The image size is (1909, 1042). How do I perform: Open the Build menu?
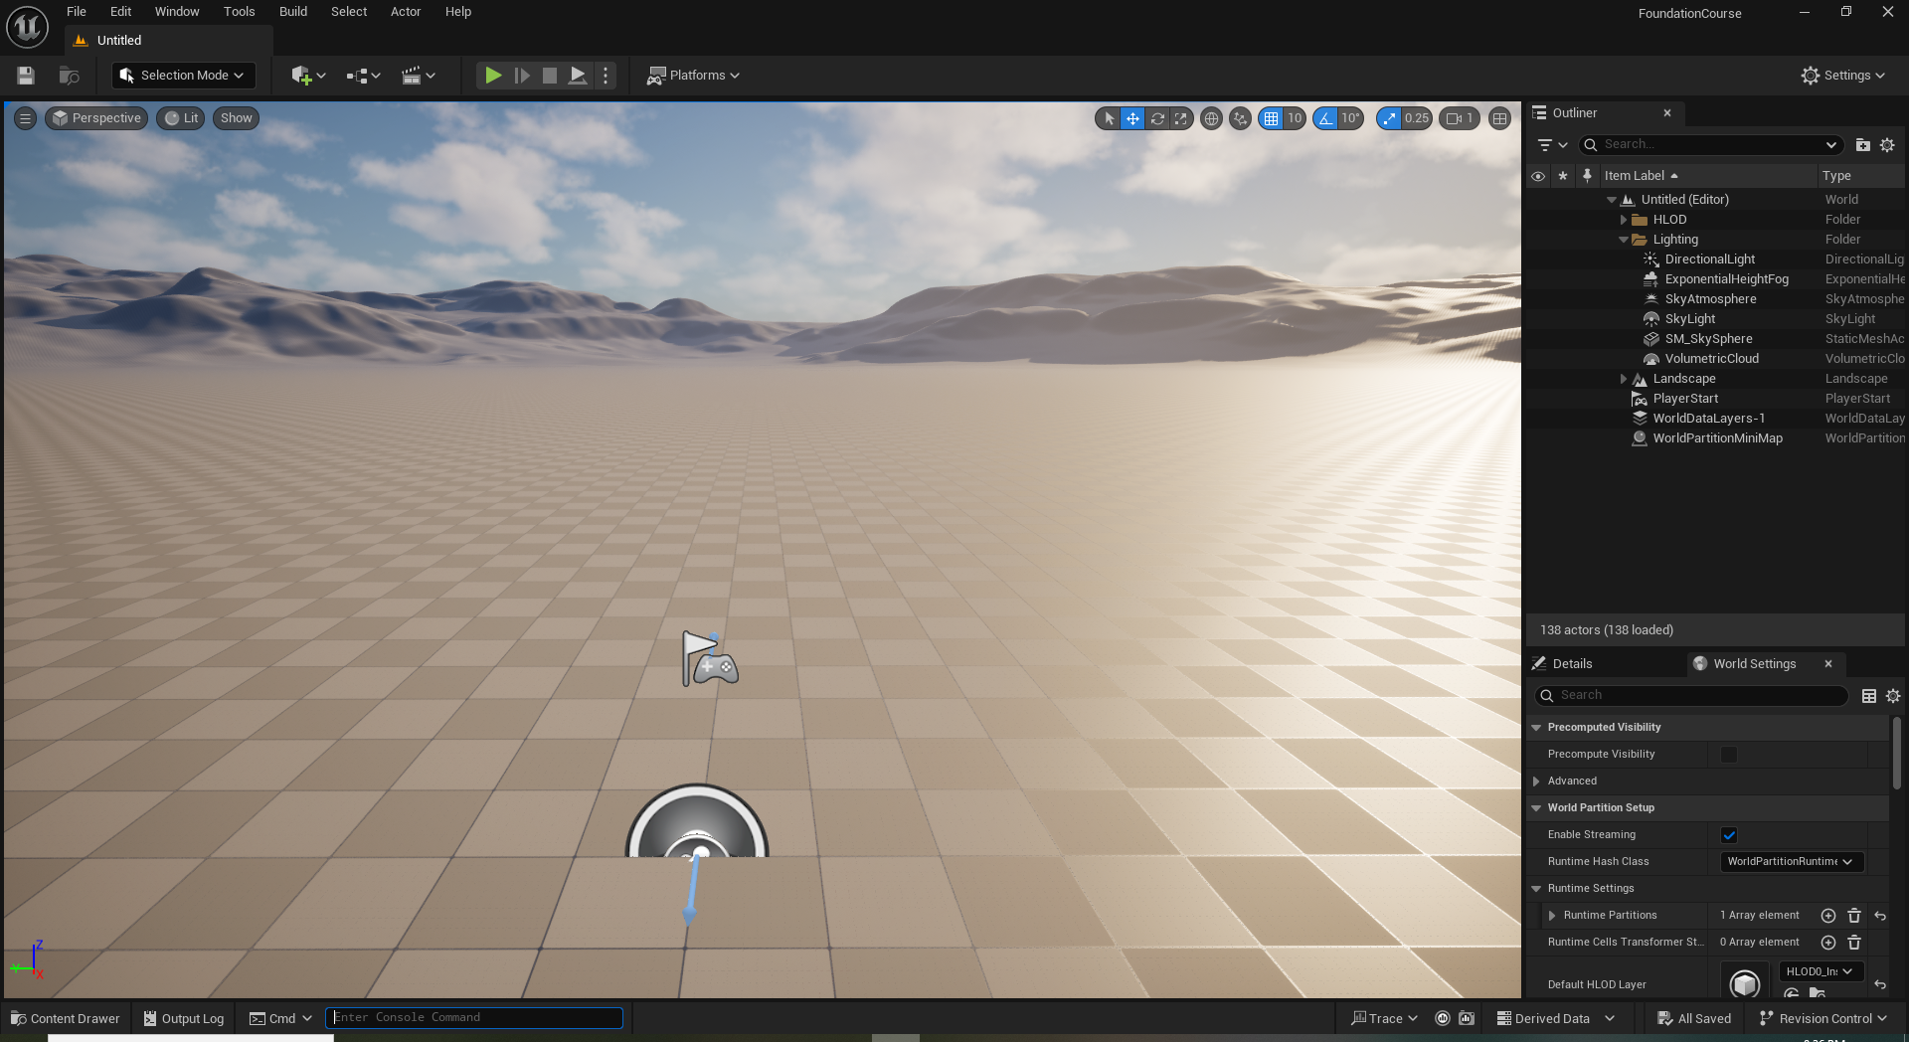(x=293, y=12)
